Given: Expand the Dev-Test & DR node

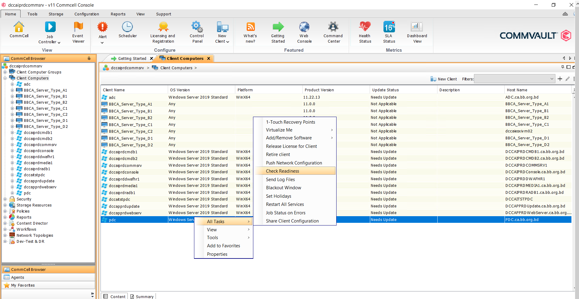Looking at the screenshot, I should 5,241.
